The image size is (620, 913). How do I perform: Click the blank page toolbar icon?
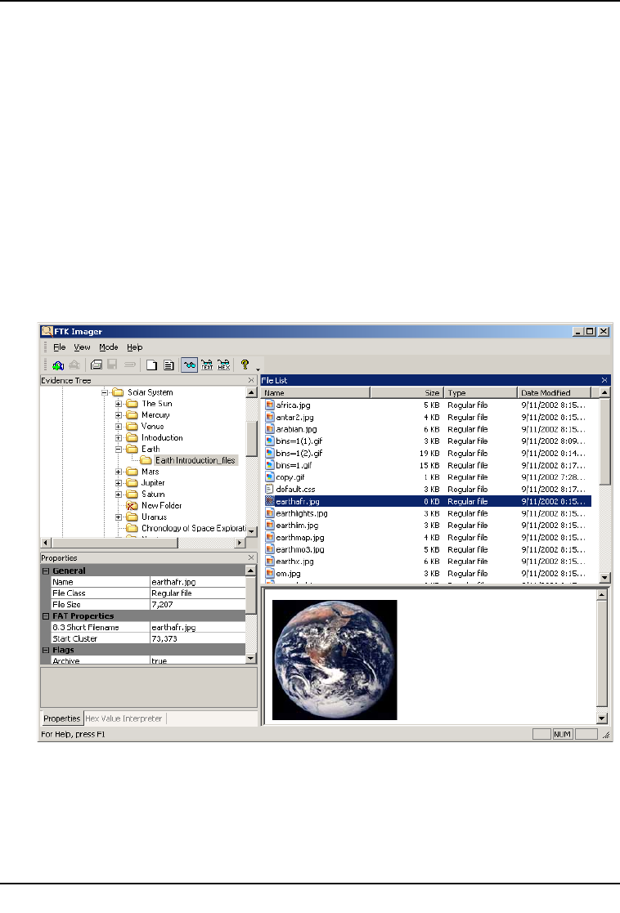tap(151, 365)
